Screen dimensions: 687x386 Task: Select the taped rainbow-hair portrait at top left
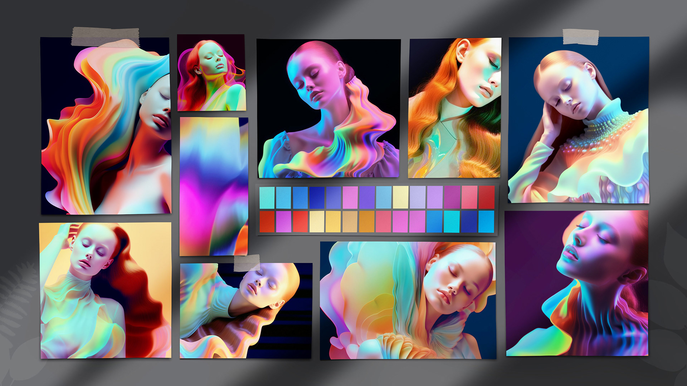click(x=106, y=126)
